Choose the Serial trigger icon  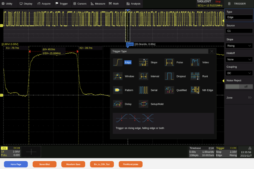coord(144,90)
